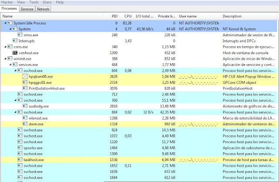Viewport: 279px width, 182px height.
Task: Click the CPU value 83,28
Action: coord(127,23)
